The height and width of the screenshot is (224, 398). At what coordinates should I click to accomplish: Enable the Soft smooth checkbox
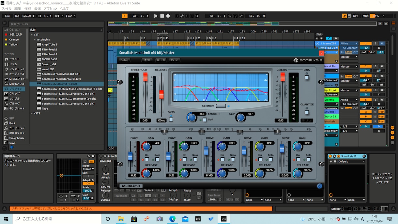pos(205,120)
